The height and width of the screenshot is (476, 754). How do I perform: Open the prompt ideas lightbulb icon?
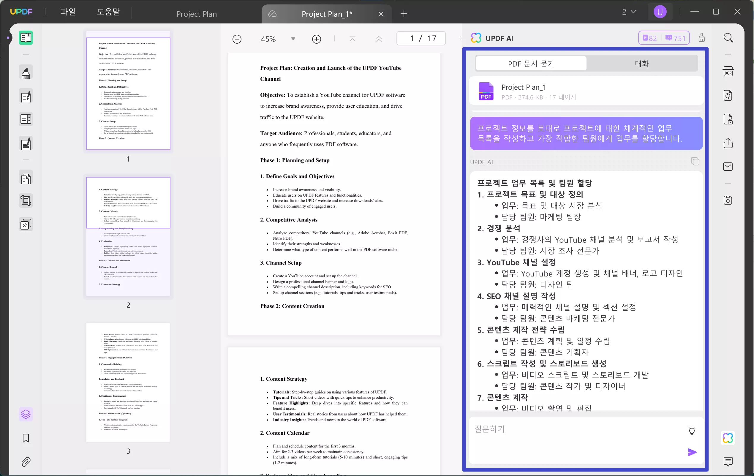(x=692, y=430)
